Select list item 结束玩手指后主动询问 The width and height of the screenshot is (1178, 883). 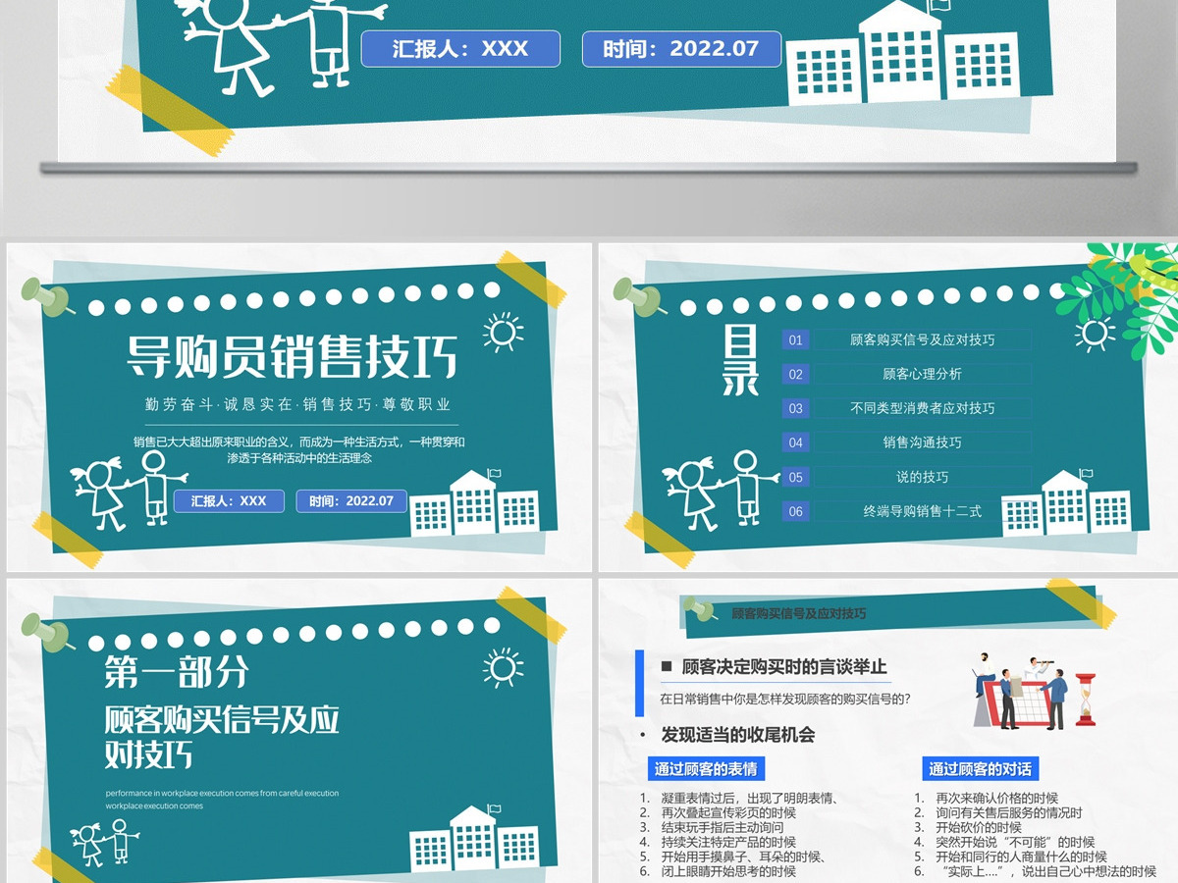(x=722, y=828)
